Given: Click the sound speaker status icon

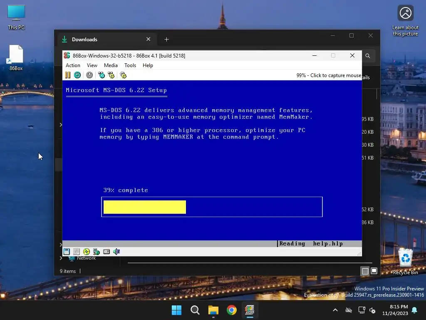Looking at the screenshot, I should tap(116, 252).
